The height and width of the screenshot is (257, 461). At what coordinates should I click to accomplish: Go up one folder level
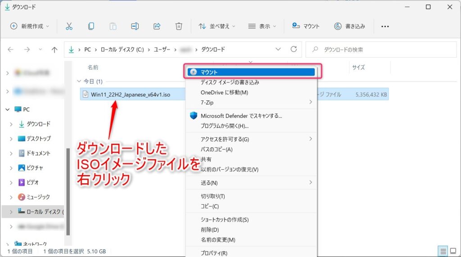[54, 50]
